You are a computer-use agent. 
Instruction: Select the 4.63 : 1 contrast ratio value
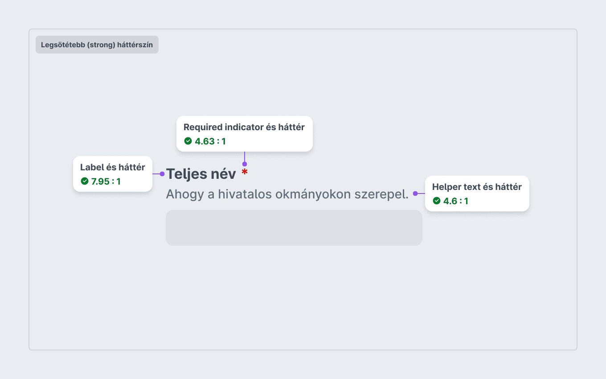[x=210, y=141]
